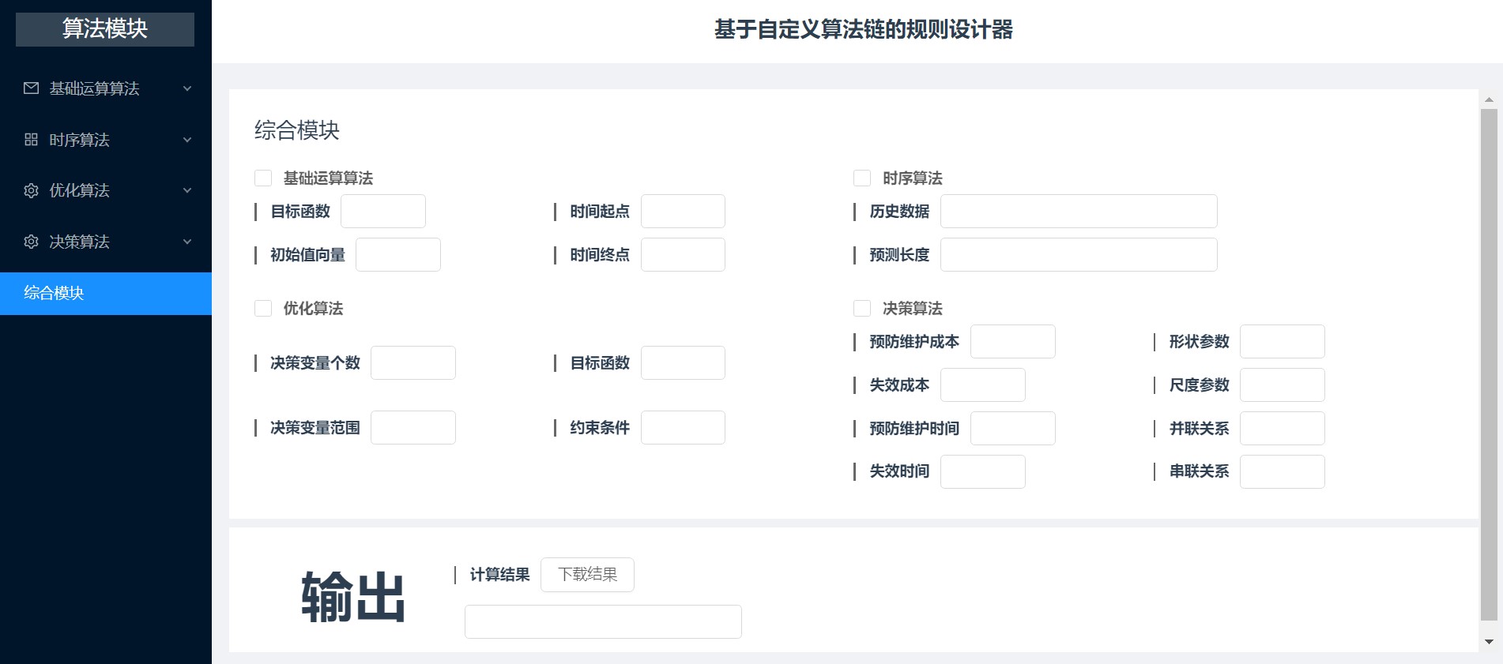This screenshot has width=1503, height=664.
Task: Click the gear icon beside 决策算法
Action: 31,242
